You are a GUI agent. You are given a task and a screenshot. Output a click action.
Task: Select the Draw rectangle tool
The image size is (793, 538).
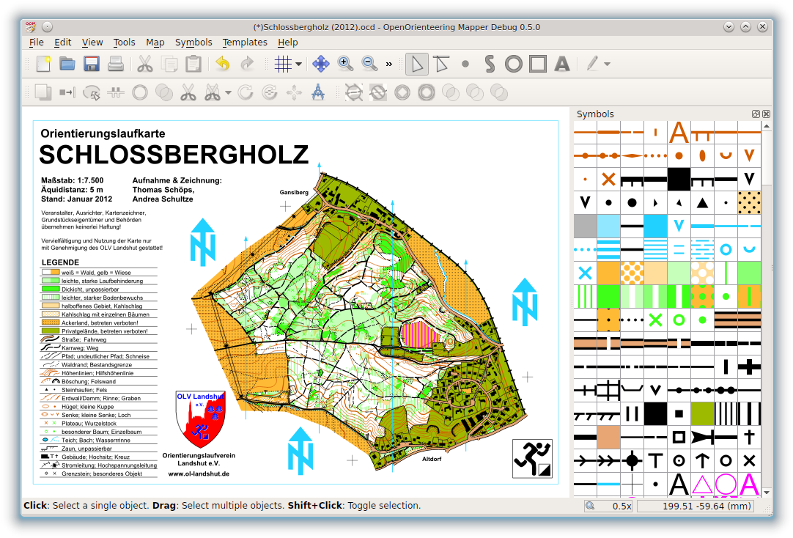tap(536, 64)
